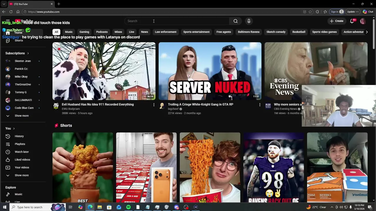
Task: Open options menu for Evil Husband video
Action: [154, 105]
